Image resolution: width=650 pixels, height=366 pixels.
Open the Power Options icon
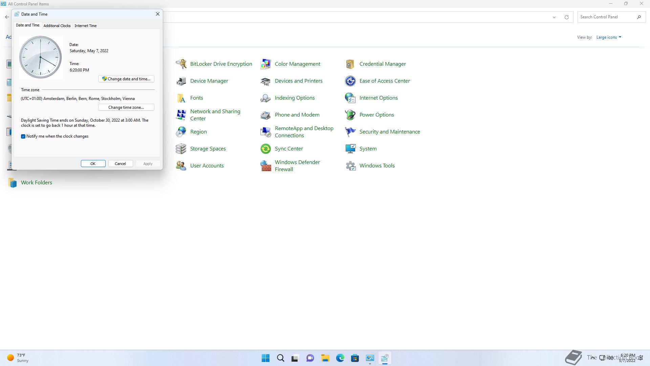pos(350,115)
